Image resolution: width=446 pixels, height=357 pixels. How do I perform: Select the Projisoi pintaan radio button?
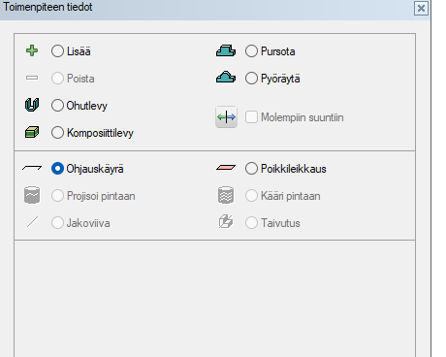[x=57, y=196]
